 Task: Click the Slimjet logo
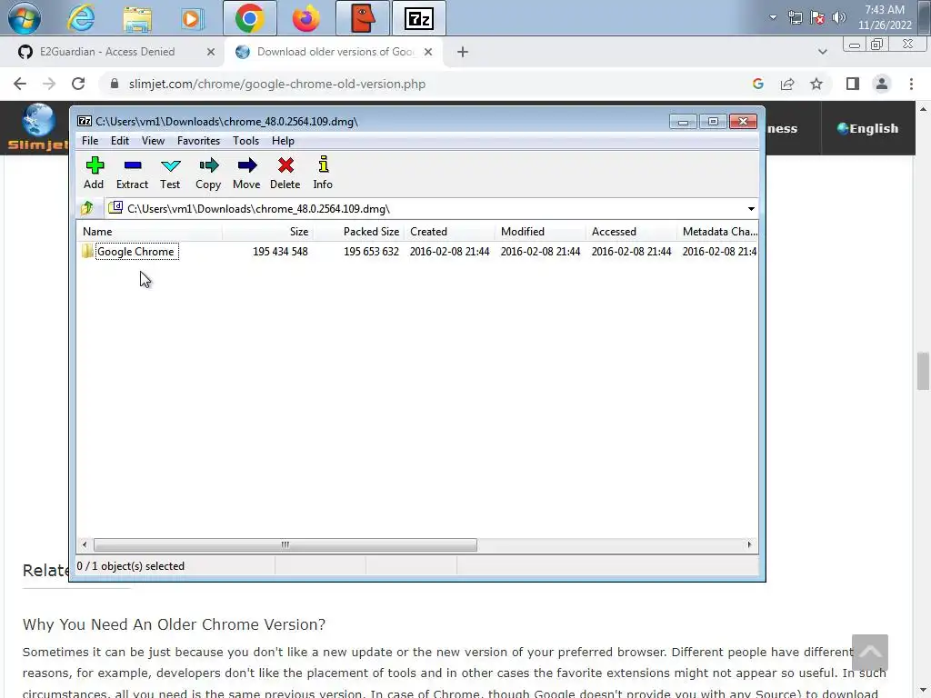click(x=38, y=127)
